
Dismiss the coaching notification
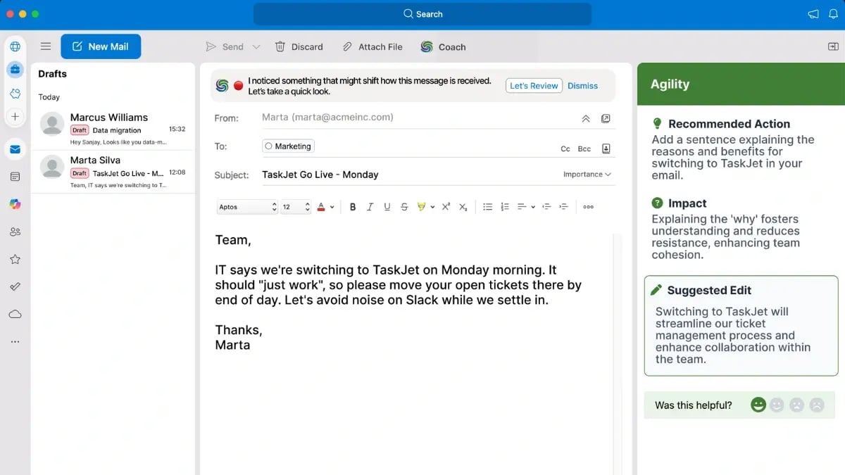[x=582, y=86]
